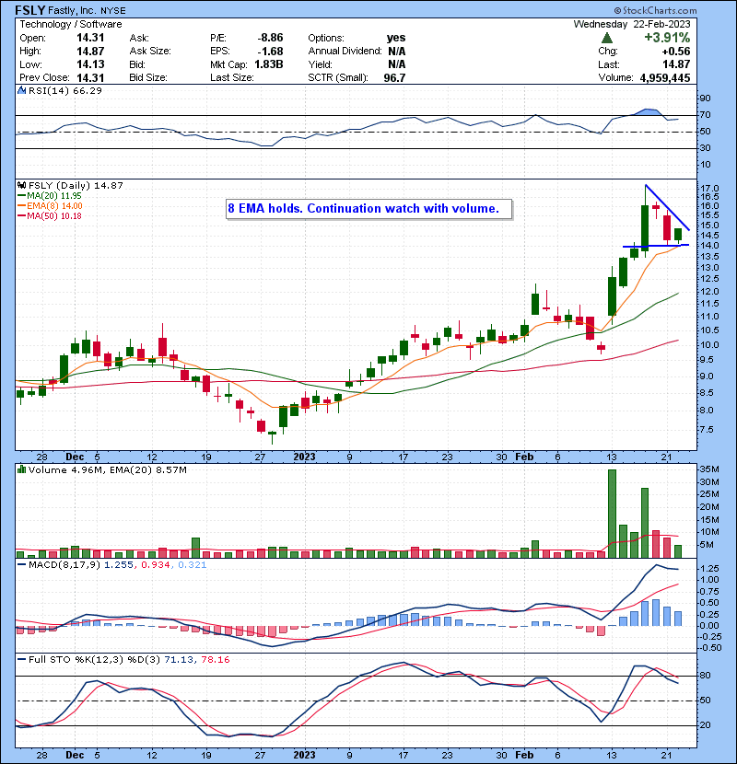Click the FSLY (Daily) candlestick icon
Image resolution: width=737 pixels, height=764 pixels.
coord(22,186)
